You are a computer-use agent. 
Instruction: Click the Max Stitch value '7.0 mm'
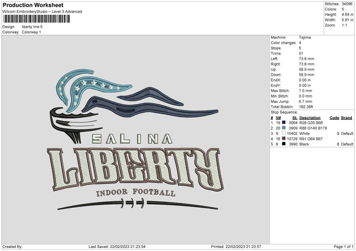pos(306,91)
